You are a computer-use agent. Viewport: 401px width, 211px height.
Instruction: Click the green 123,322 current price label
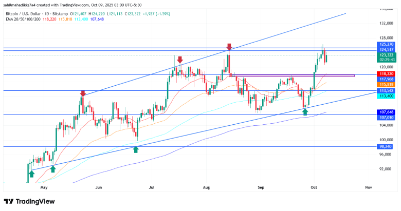pyautogui.click(x=386, y=54)
